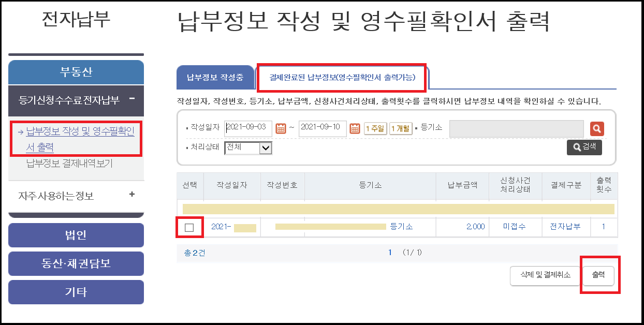
Task: Click the red magnifier to search 등기소
Action: point(597,129)
